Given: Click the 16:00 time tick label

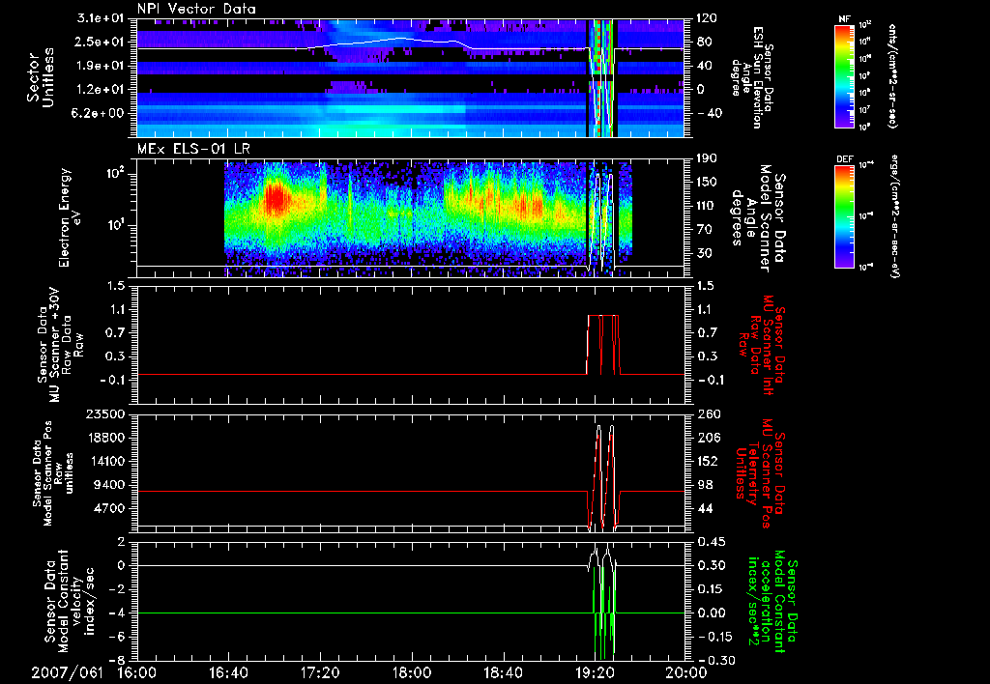Looking at the screenshot, I should tap(137, 672).
